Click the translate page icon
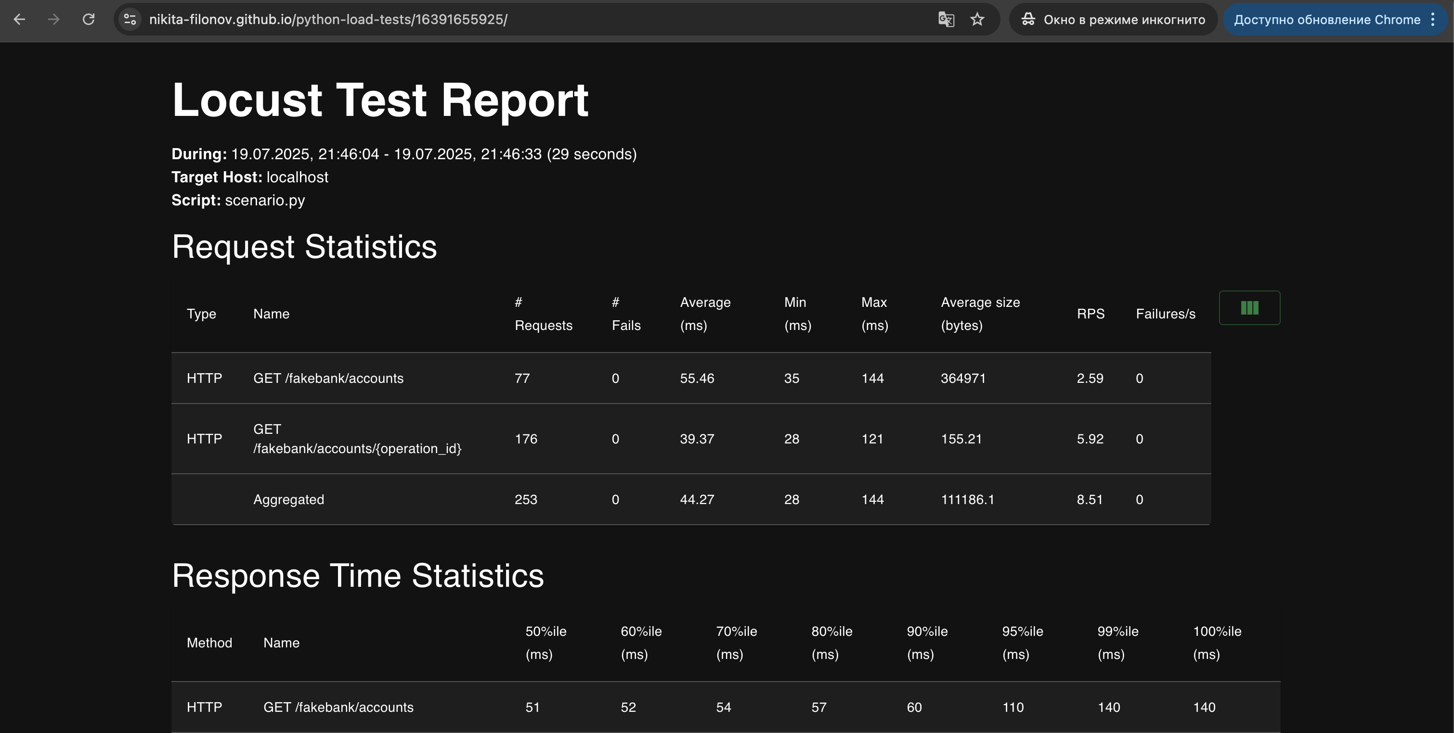Viewport: 1454px width, 733px height. point(946,20)
